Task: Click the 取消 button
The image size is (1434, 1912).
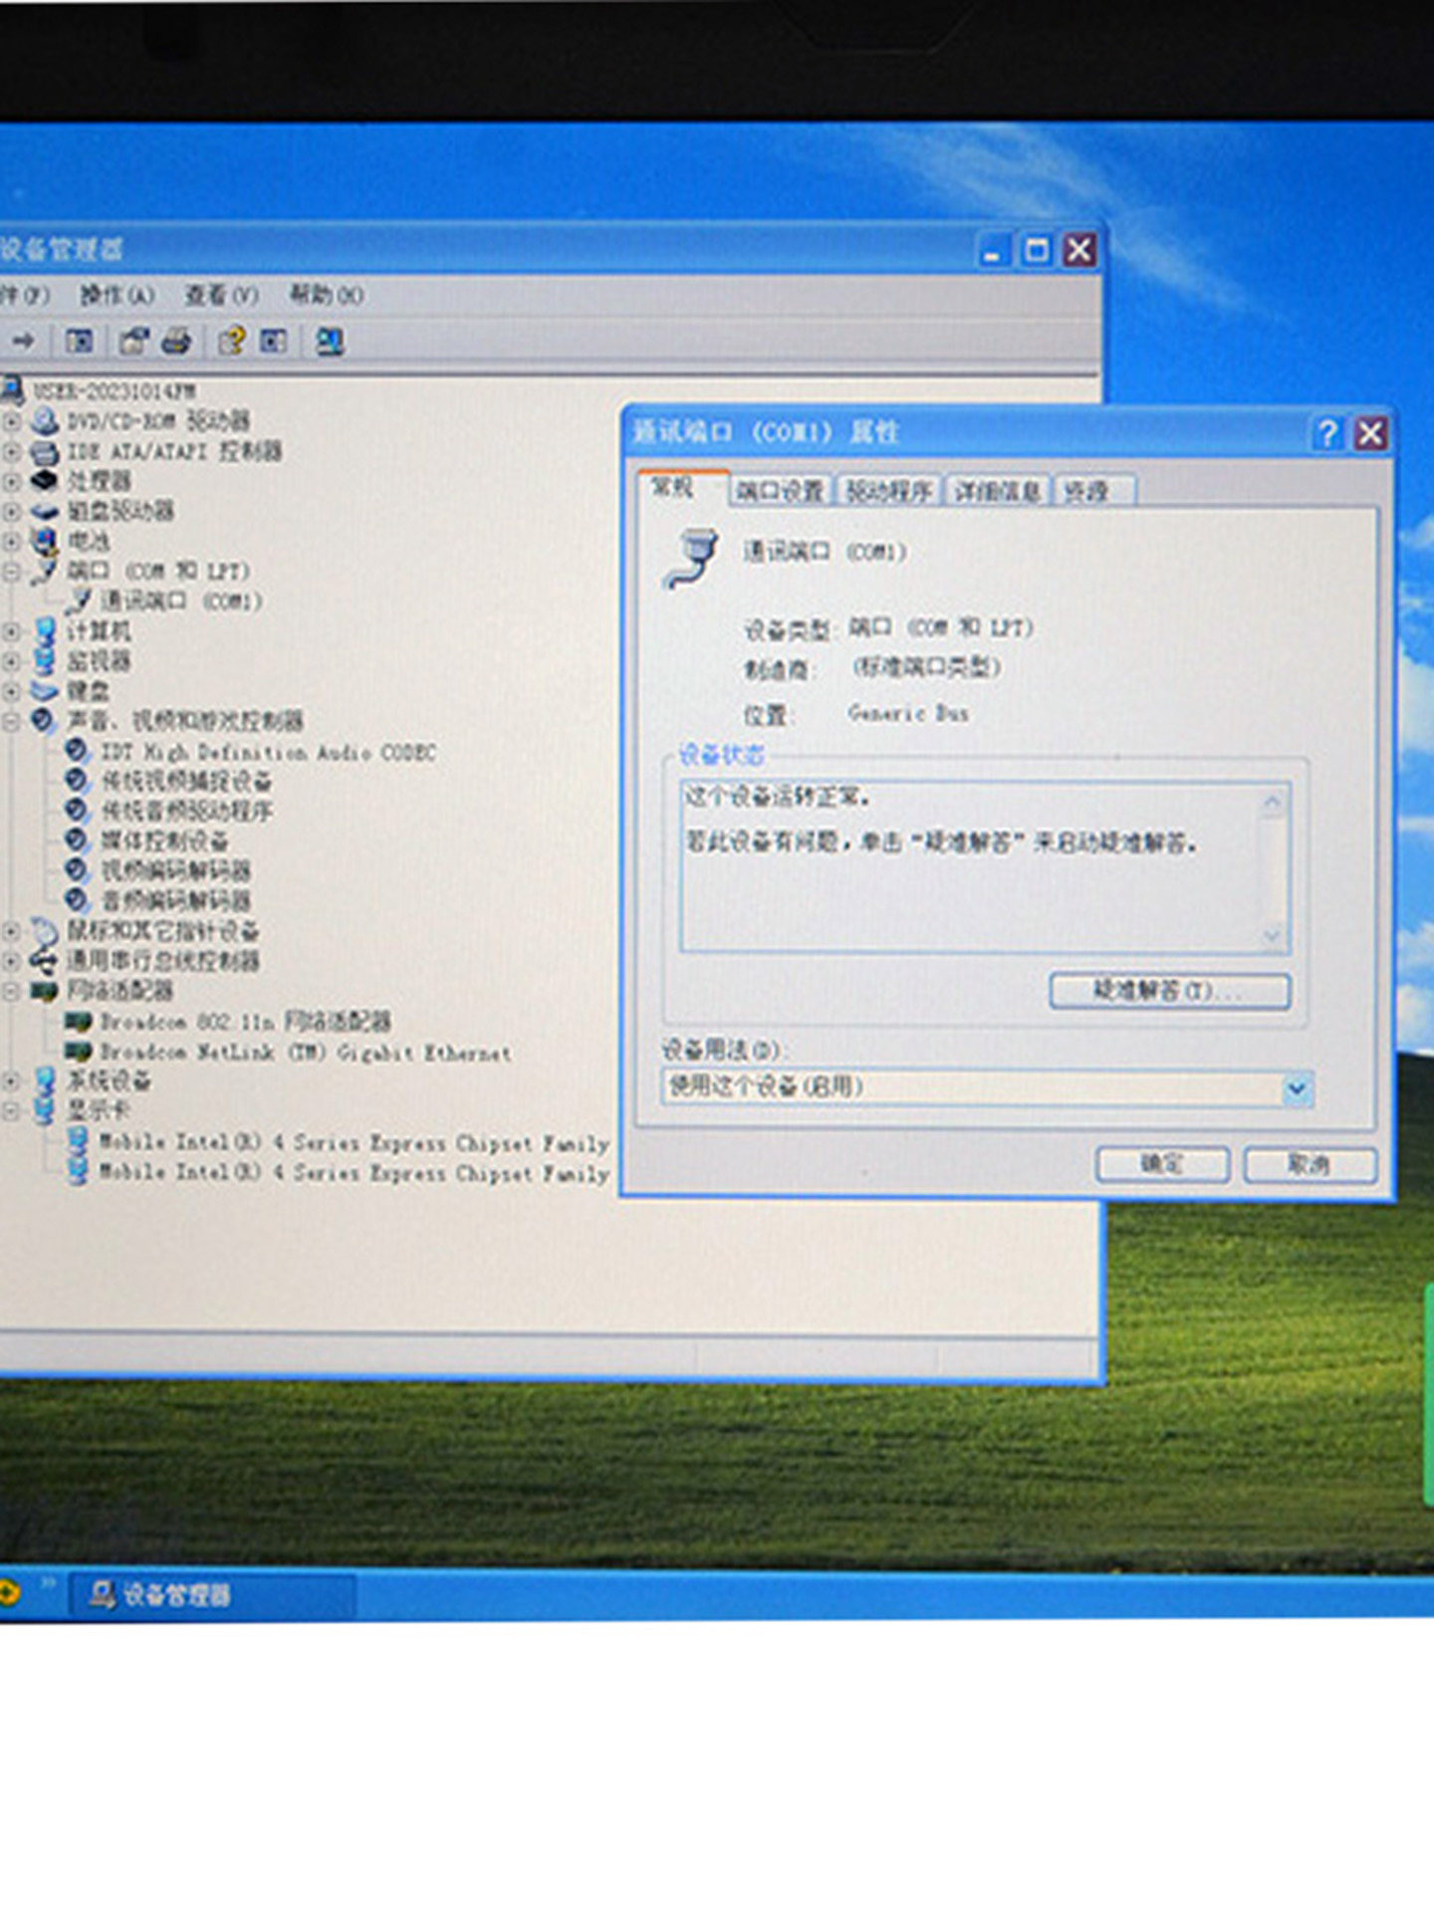Action: pyautogui.click(x=1310, y=1164)
